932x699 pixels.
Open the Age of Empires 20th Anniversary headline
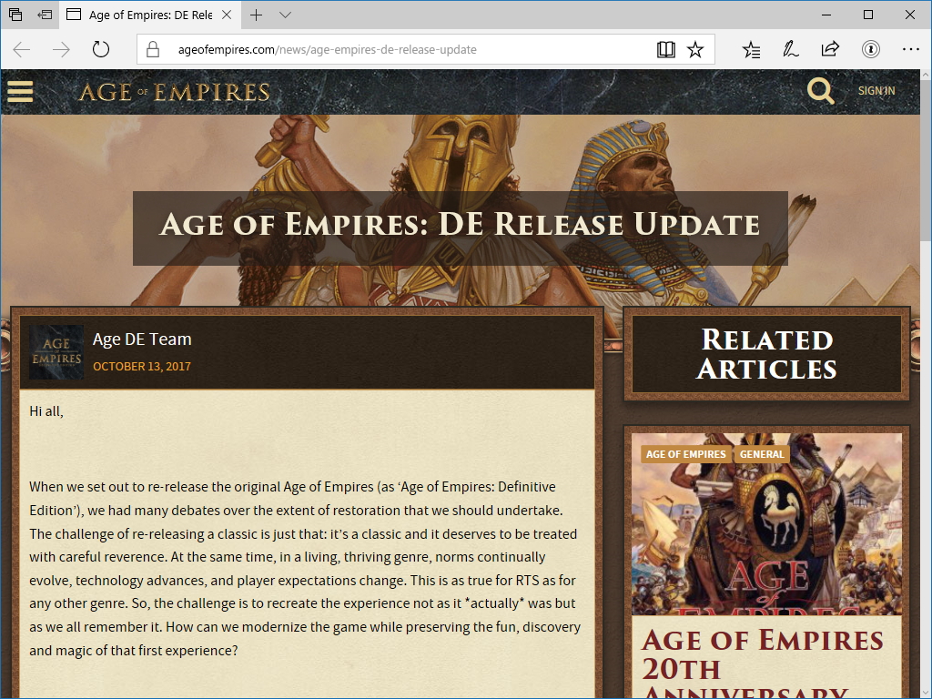click(764, 663)
